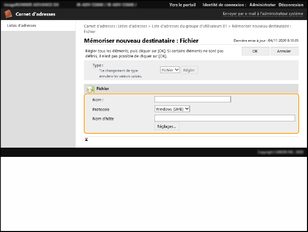
Task: Select Listes d'adresses in the sidebar
Action: click(22, 25)
